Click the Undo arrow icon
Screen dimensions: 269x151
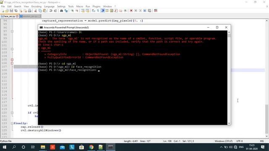click(x=51, y=10)
